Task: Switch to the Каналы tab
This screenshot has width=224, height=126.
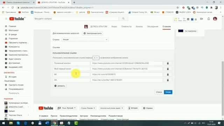Action: (139, 27)
